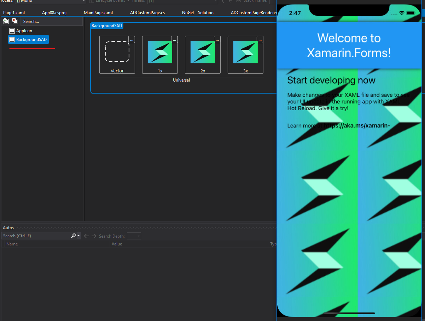Tap the simulator clock showing 2:47

coord(295,13)
